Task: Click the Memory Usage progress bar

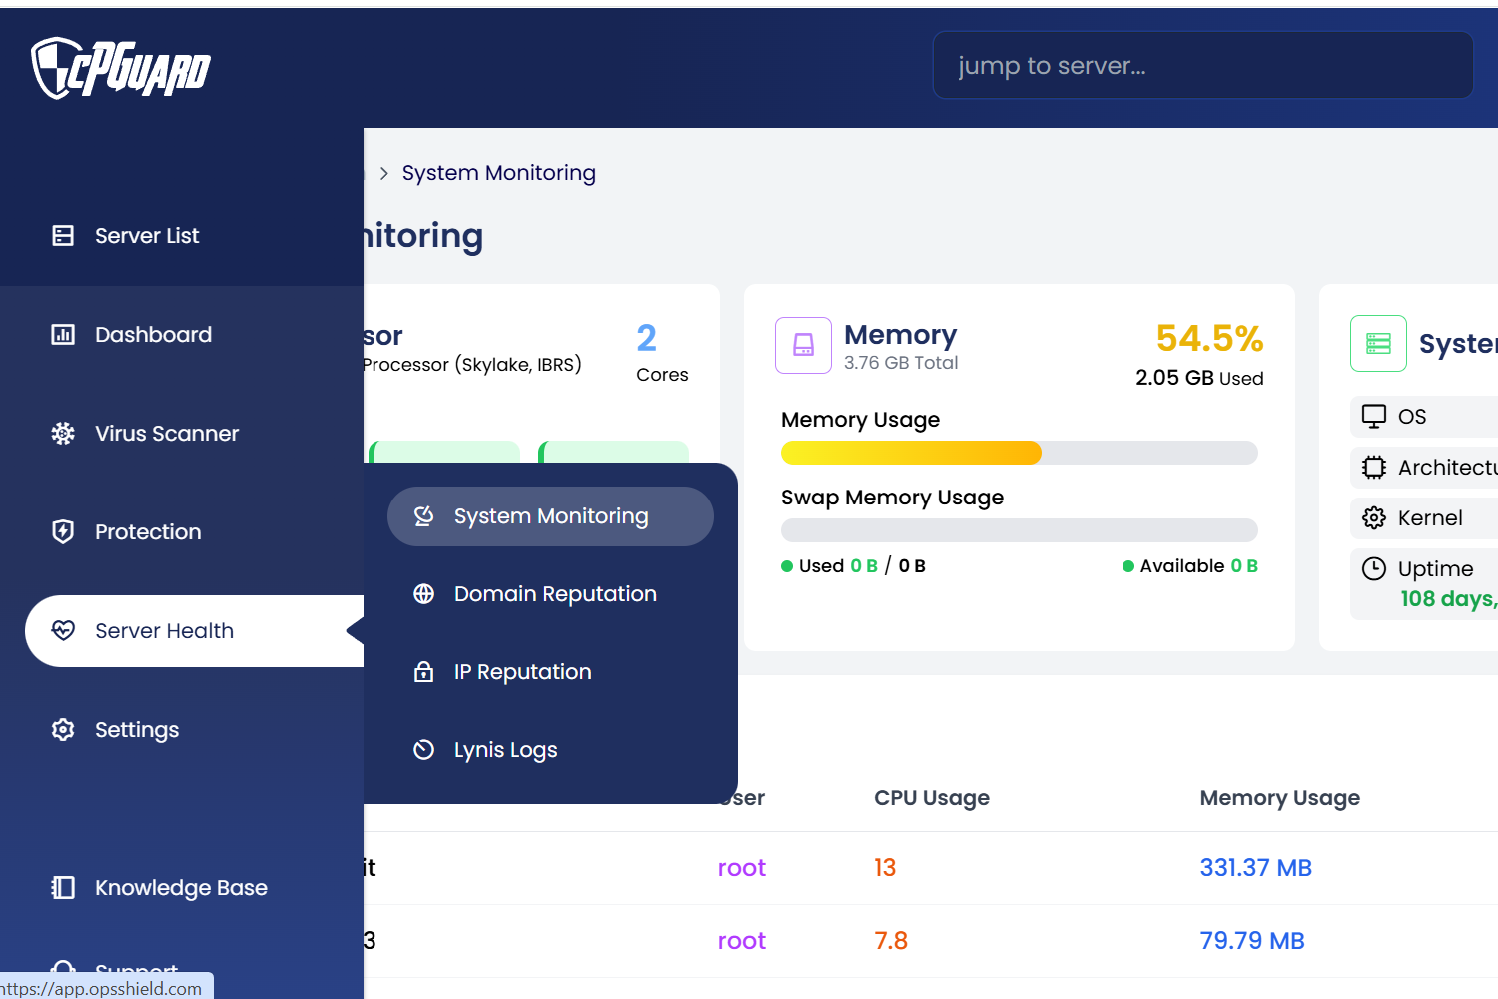Action: tap(1019, 453)
